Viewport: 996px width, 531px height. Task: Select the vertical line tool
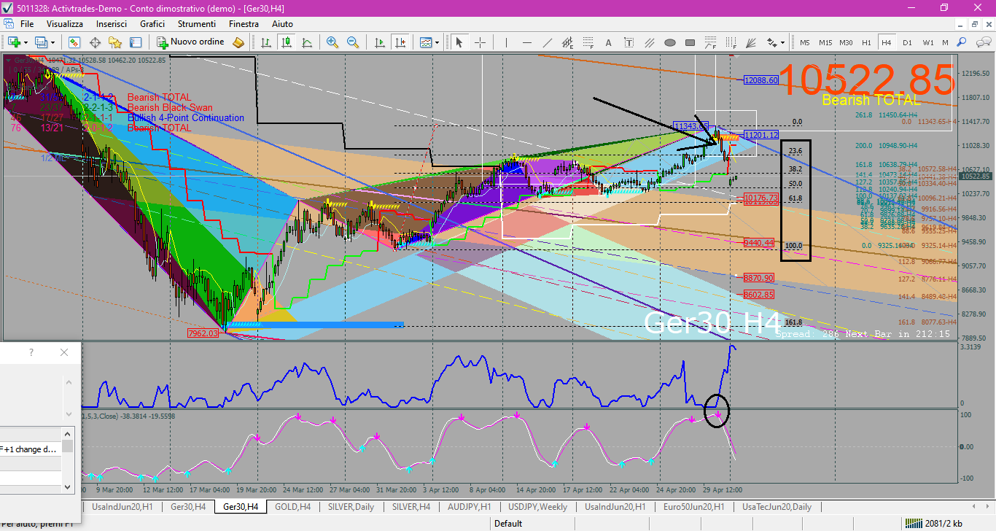coord(507,42)
